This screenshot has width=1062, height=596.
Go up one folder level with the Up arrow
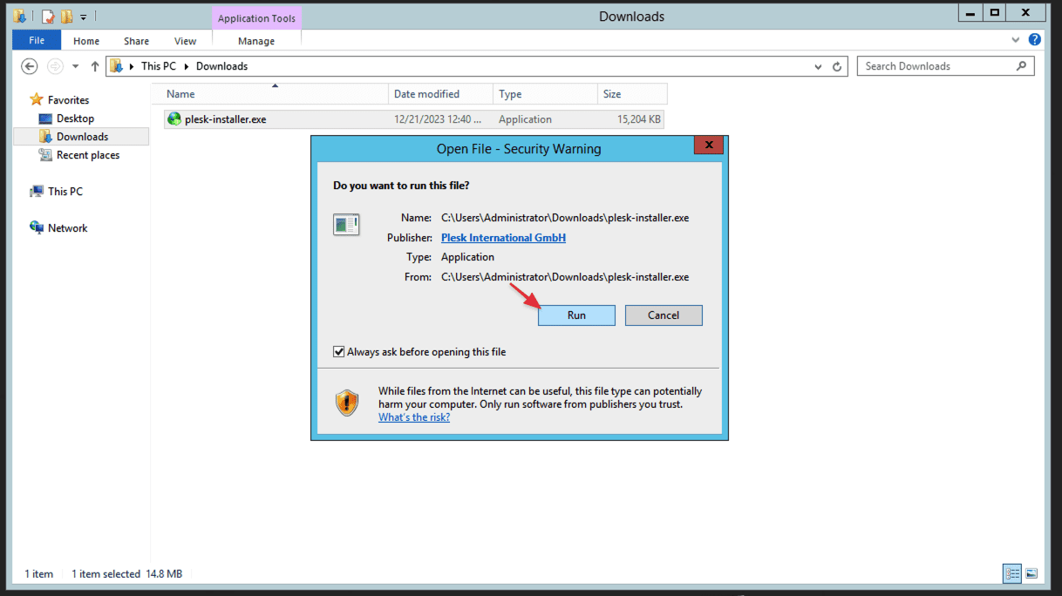click(x=95, y=66)
